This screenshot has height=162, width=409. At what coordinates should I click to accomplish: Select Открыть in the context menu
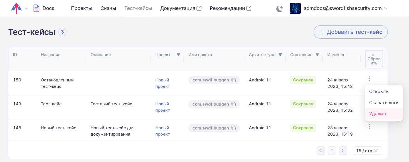[379, 91]
